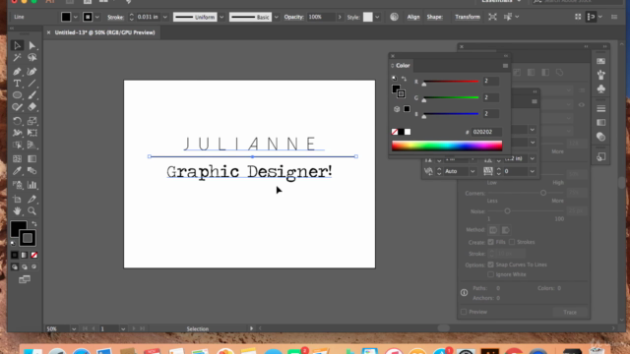630x354 pixels.
Task: Select the Shaper tool
Action: pyautogui.click(x=17, y=107)
